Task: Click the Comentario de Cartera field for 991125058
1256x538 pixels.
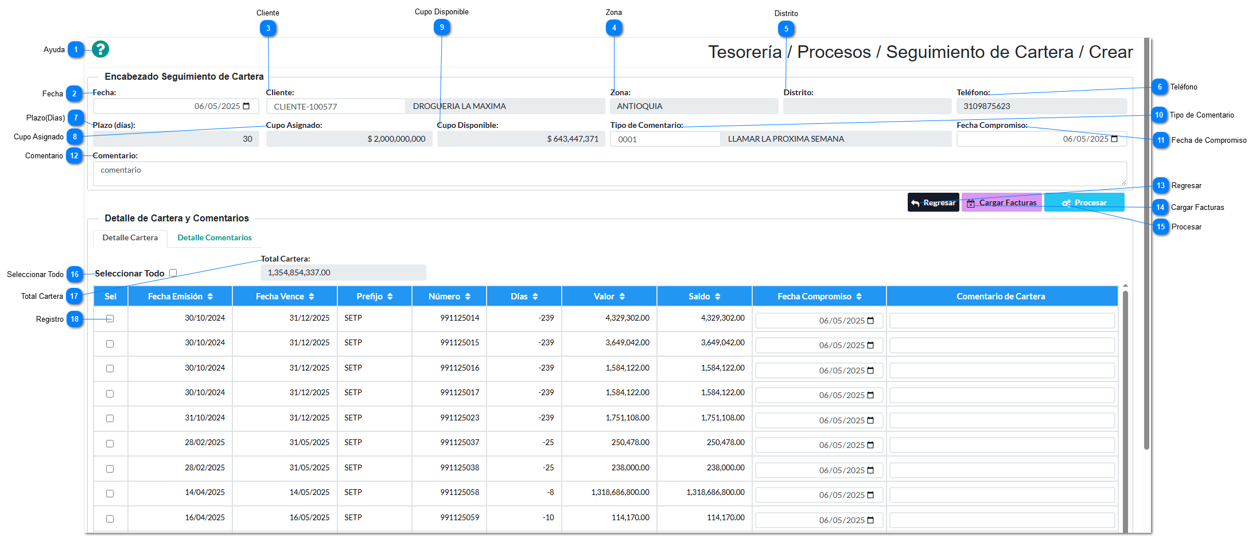Action: 1002,495
